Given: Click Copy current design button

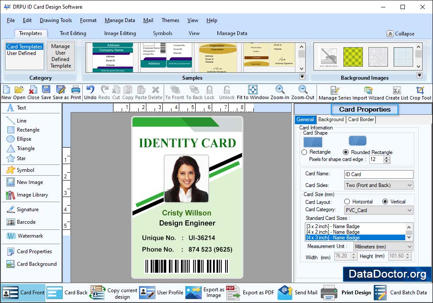Looking at the screenshot, I should (x=113, y=293).
